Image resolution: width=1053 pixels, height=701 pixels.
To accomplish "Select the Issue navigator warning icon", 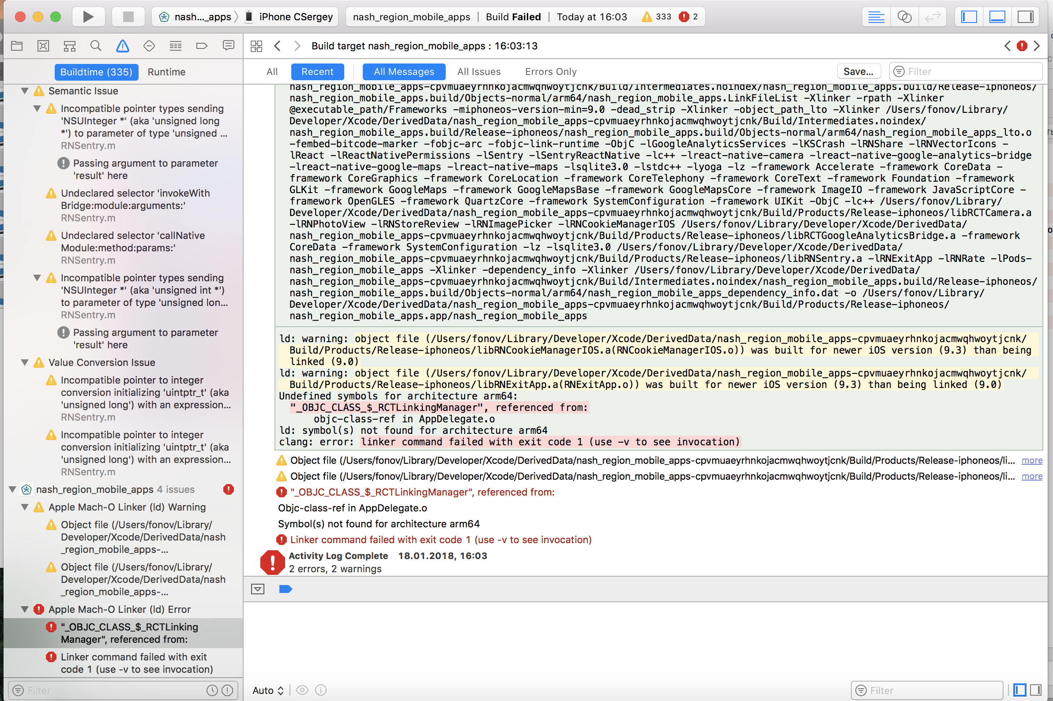I will [x=122, y=45].
